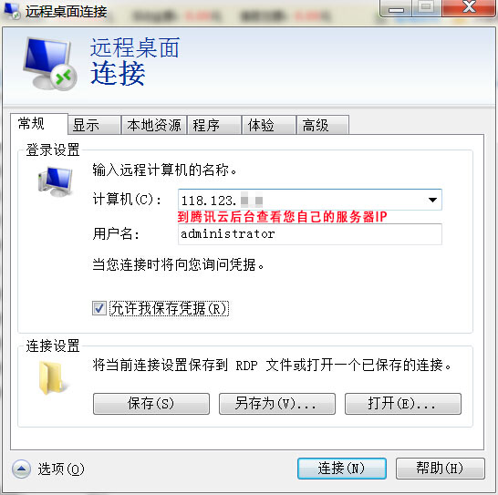
Task: Click the 另存为(V)... button
Action: pos(277,404)
